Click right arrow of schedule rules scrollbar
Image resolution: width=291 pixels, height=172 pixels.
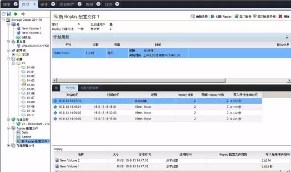[289, 81]
